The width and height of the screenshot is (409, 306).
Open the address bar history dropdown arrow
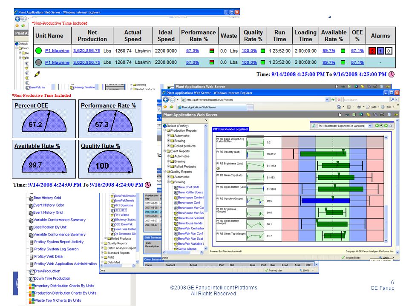point(327,99)
